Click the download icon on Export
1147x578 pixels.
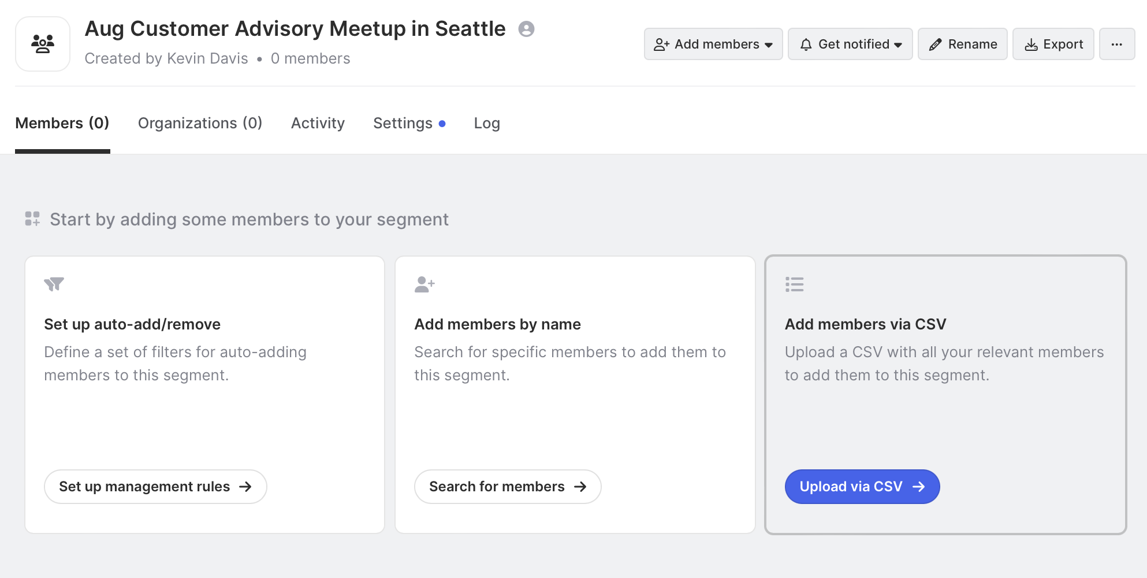coord(1031,45)
